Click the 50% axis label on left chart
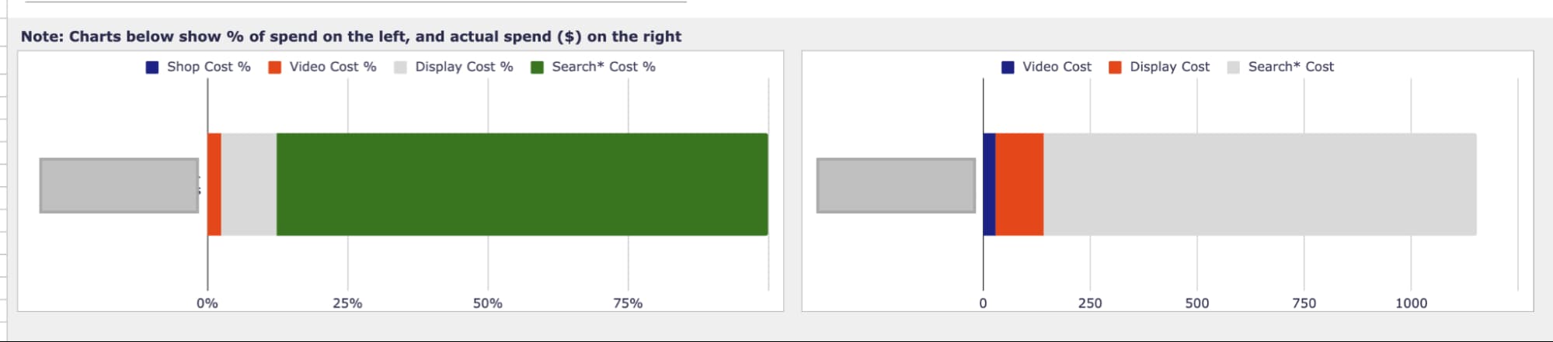 [x=488, y=303]
